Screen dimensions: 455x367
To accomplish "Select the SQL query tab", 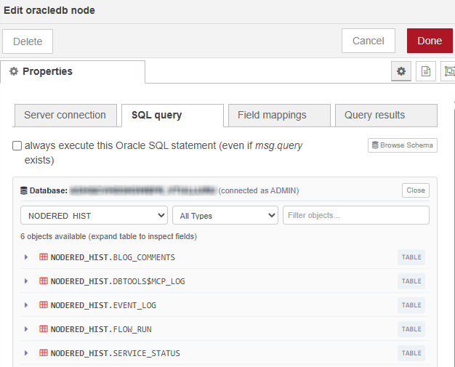I will (x=173, y=115).
